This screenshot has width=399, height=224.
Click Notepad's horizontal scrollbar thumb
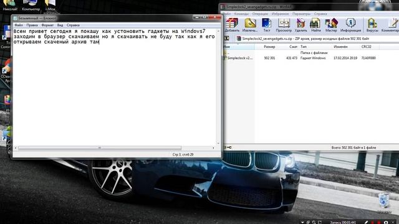100,148
